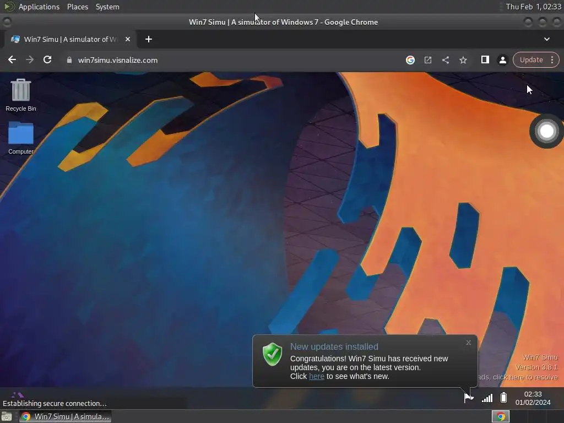The image size is (564, 423).
Task: Select the Win7 Simu browser tab
Action: (x=70, y=39)
